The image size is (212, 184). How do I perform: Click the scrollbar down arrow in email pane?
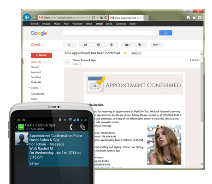coord(202,164)
